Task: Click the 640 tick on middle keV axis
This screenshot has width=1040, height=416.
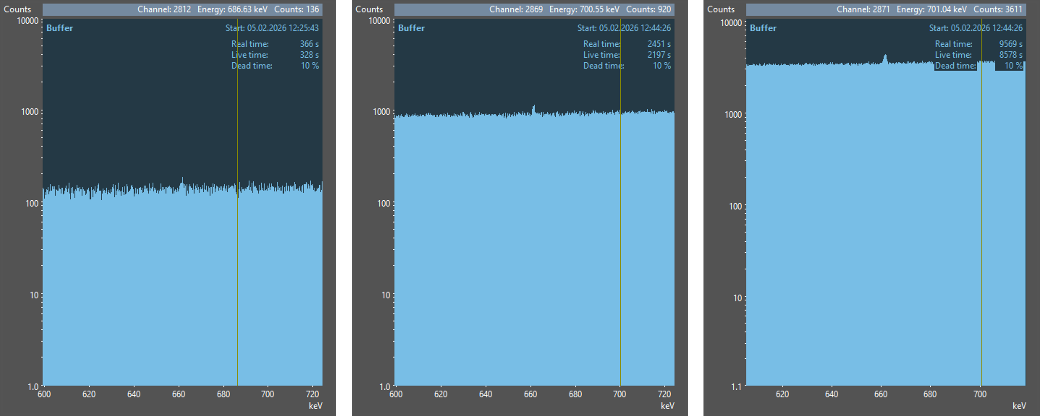Action: point(485,394)
